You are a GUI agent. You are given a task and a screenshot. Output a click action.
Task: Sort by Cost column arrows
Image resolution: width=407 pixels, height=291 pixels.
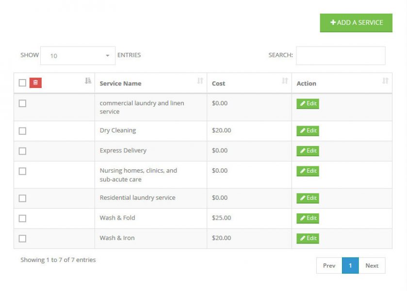point(285,81)
